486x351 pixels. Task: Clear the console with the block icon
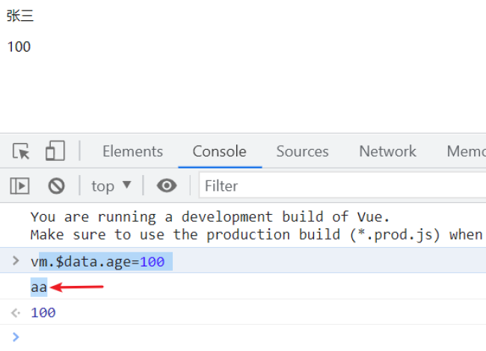coord(57,186)
